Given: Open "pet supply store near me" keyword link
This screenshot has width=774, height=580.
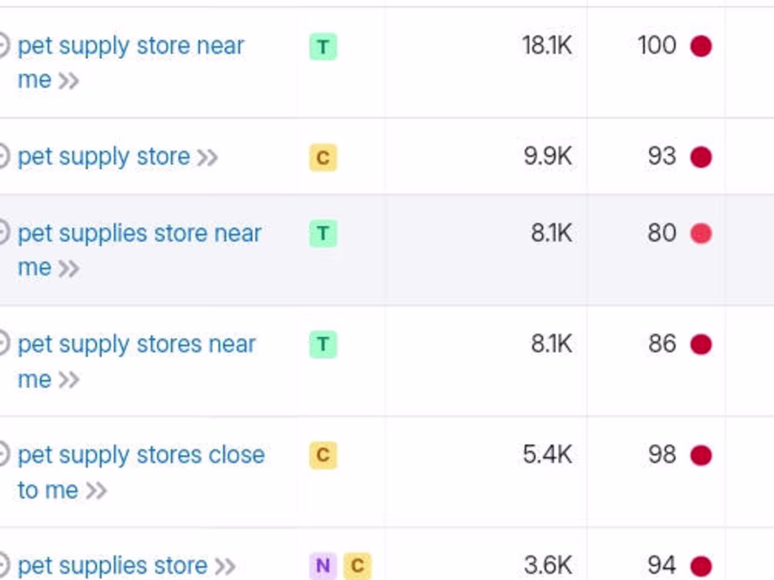Looking at the screenshot, I should click(x=131, y=46).
